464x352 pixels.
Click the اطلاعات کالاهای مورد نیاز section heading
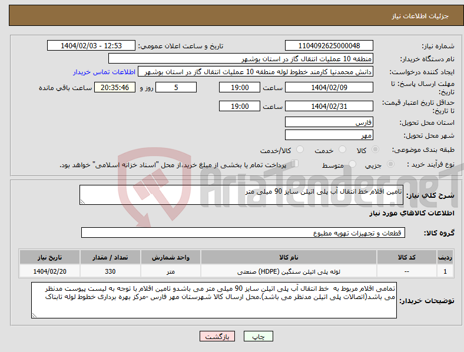click(412, 213)
